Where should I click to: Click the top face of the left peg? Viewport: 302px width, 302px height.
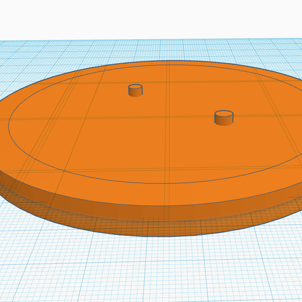tap(135, 87)
